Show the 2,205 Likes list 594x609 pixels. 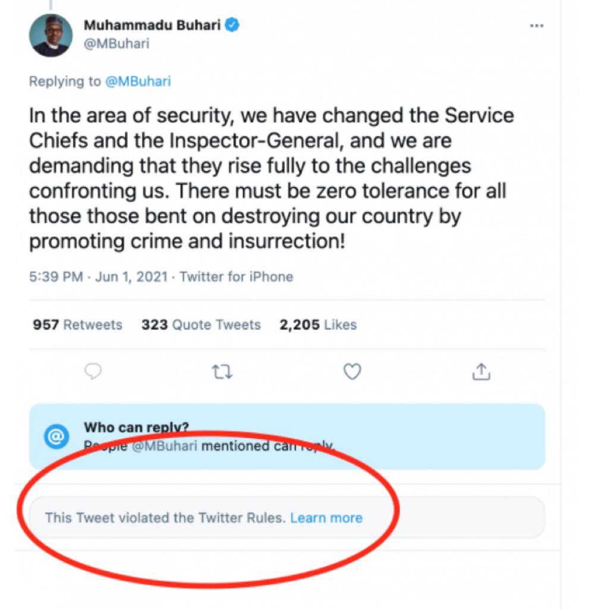(318, 325)
